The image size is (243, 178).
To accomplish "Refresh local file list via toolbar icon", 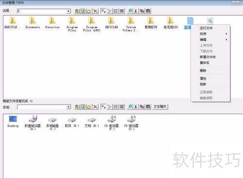I will [83, 107].
